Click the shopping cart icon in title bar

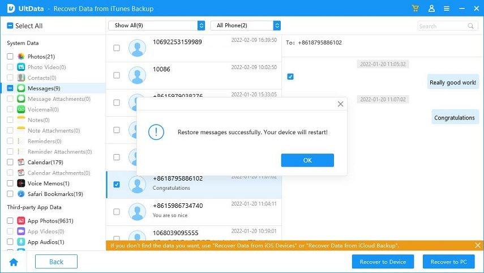click(416, 8)
